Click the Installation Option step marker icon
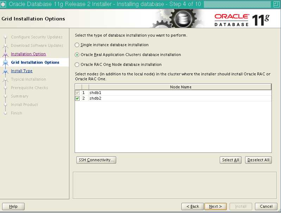 click(x=6, y=54)
